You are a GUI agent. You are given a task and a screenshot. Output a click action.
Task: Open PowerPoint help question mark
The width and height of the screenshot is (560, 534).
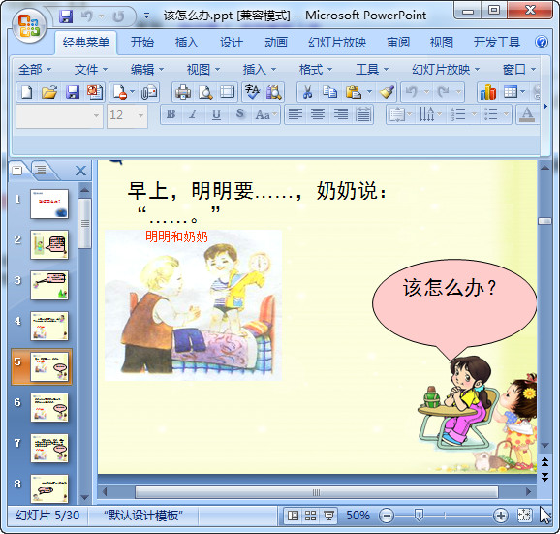point(541,42)
